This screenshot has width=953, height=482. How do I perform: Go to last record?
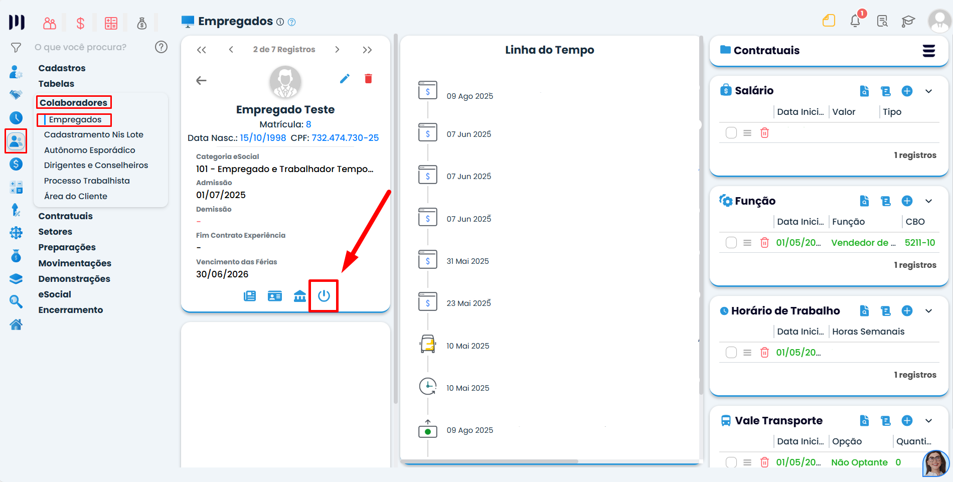367,50
